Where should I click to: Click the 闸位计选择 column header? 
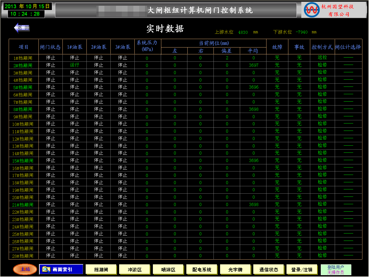tap(348, 47)
